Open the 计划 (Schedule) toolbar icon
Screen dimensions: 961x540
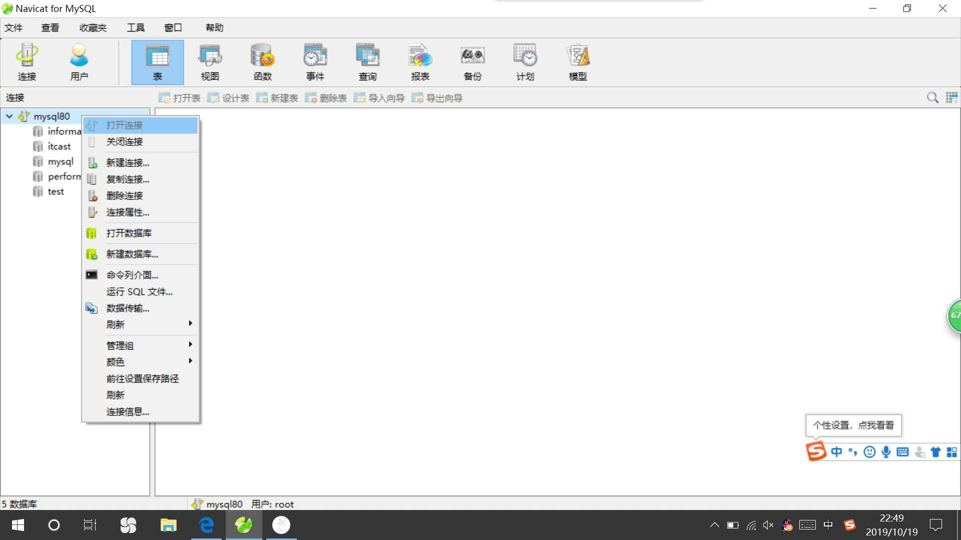click(x=526, y=62)
